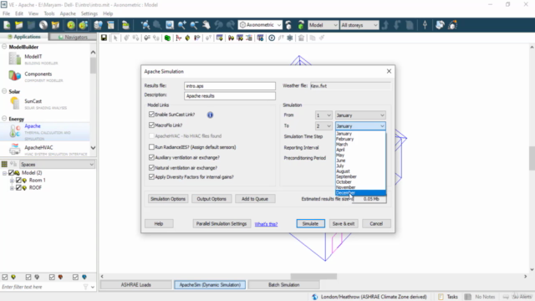
Task: Click the Tasks icon in status bar
Action: point(441,297)
